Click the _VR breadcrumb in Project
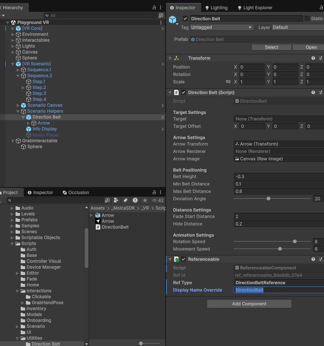The height and width of the screenshot is (346, 324). click(x=145, y=208)
